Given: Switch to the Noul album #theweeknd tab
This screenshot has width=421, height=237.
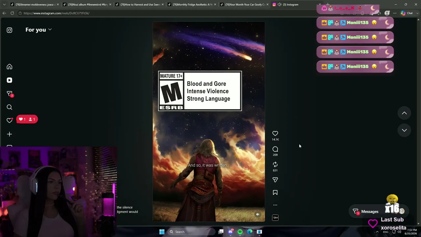Looking at the screenshot, I should tap(87, 5).
